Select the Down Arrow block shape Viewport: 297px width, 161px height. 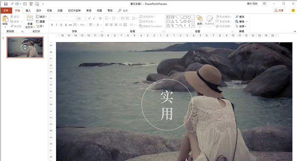coord(189,21)
